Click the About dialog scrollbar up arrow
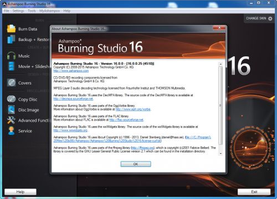Viewport: 277px width, 199px height. (x=220, y=64)
